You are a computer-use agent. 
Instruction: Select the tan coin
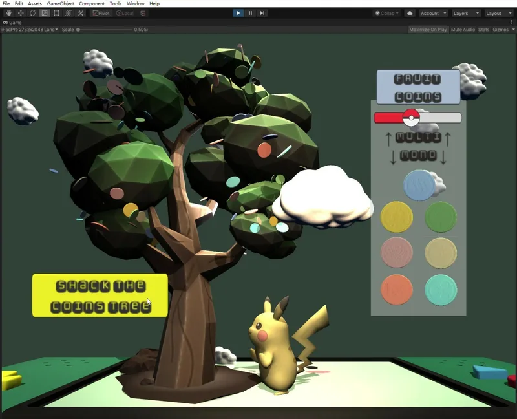pos(441,252)
